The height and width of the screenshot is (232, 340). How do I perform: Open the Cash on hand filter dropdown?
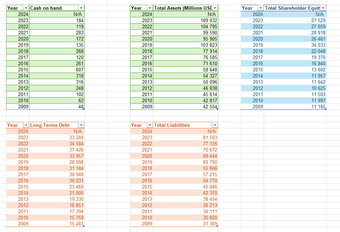[x=81, y=8]
